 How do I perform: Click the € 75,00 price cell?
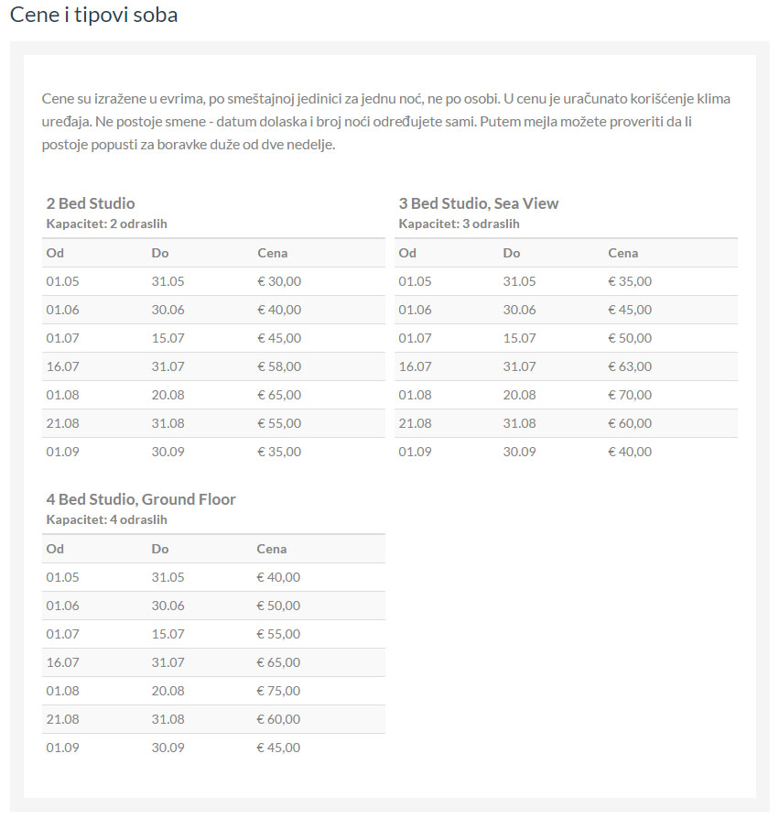pos(278,691)
